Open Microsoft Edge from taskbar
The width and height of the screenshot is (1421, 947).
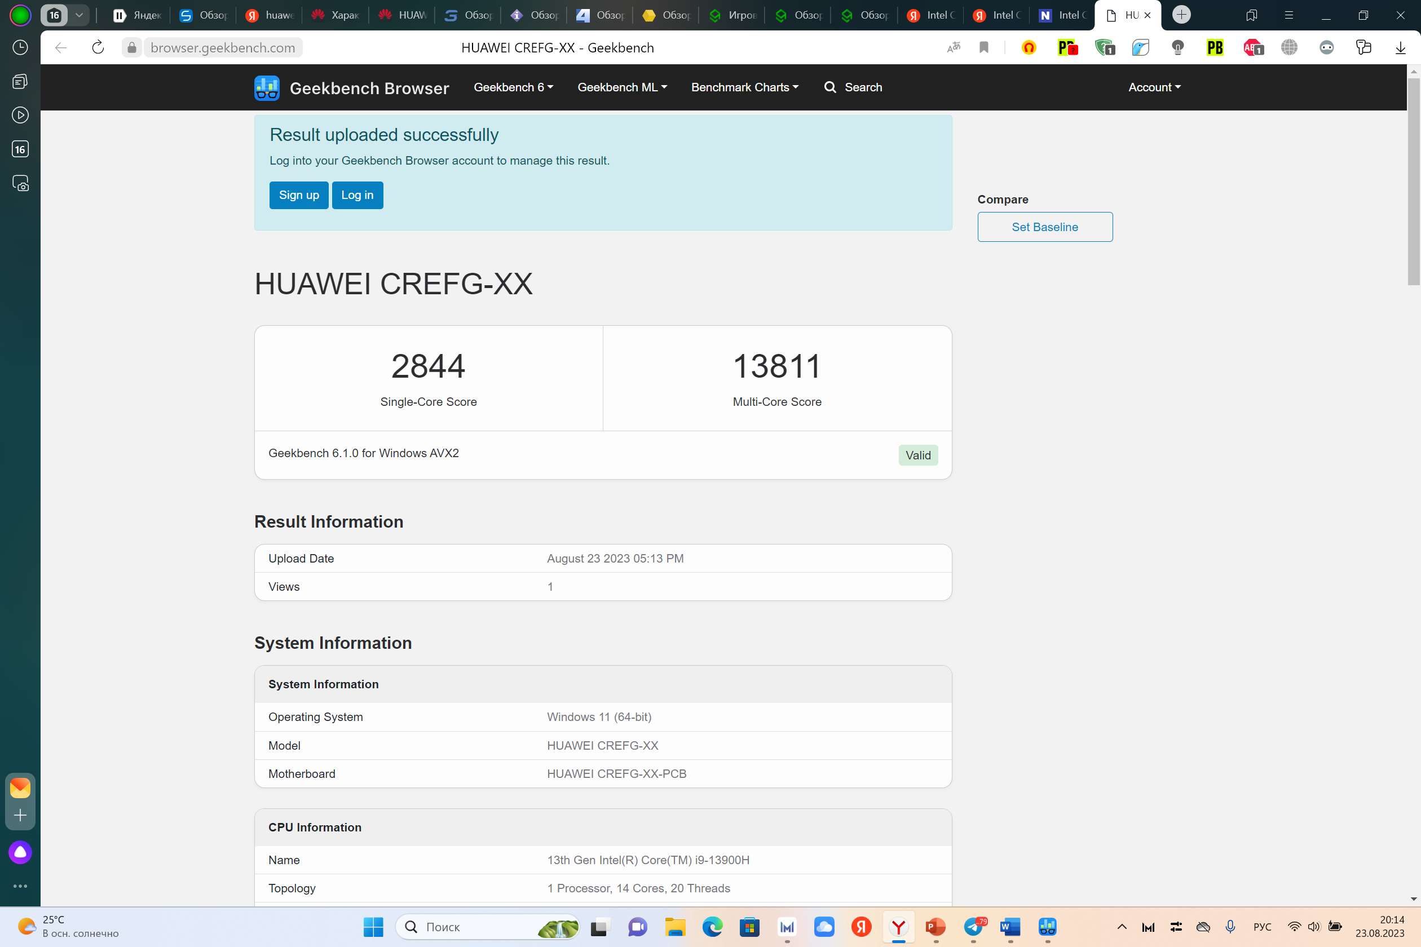click(x=712, y=927)
